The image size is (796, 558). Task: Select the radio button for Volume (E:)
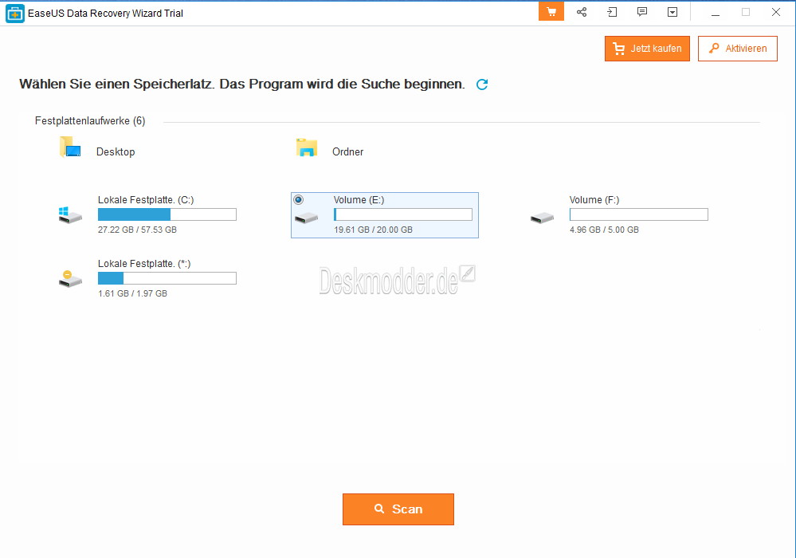tap(299, 199)
